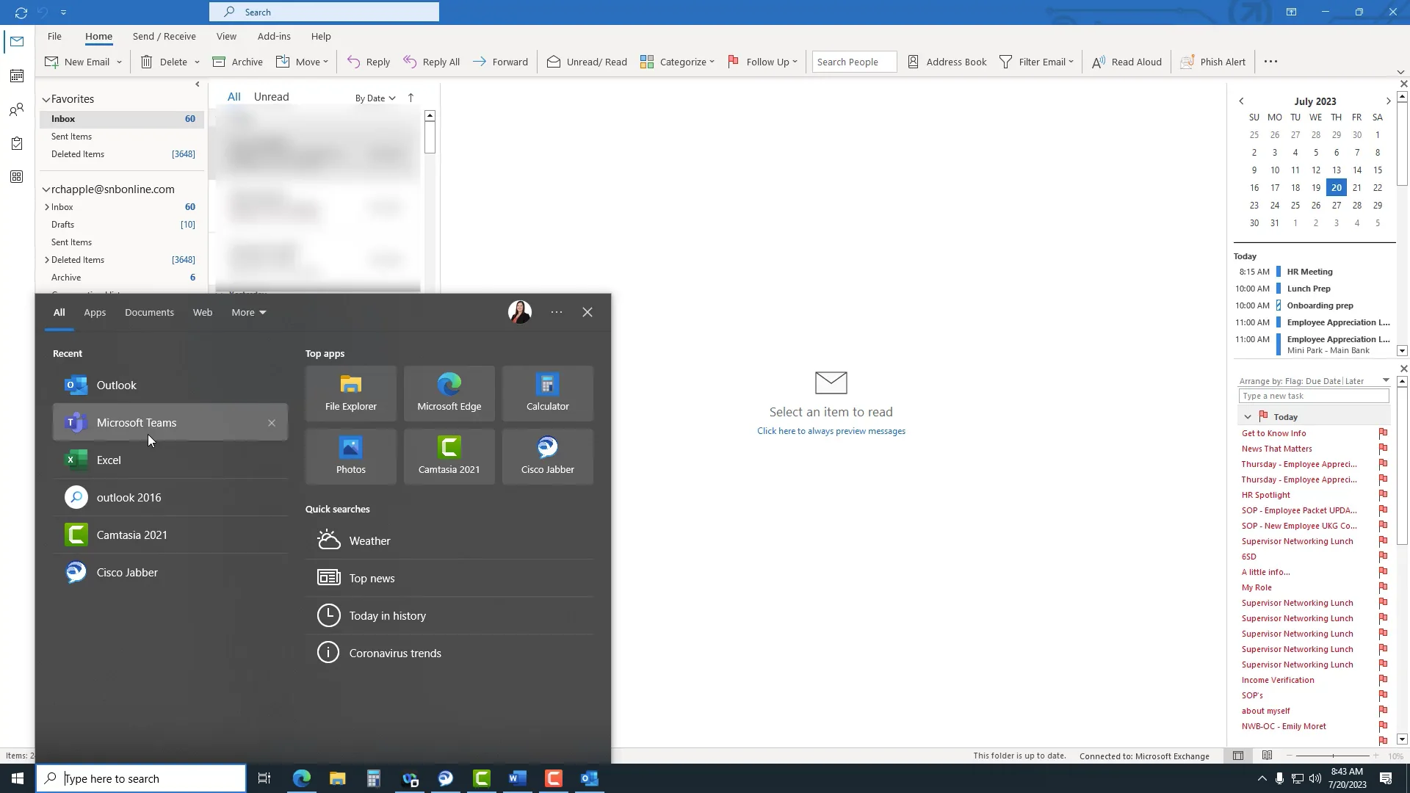Switch to the Send / Receive tab
Image resolution: width=1410 pixels, height=793 pixels.
tap(164, 36)
